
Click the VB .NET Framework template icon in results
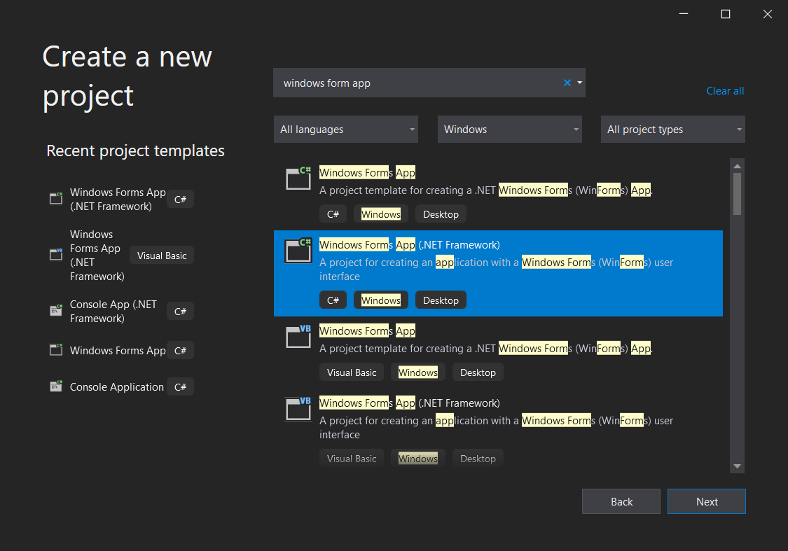point(298,408)
